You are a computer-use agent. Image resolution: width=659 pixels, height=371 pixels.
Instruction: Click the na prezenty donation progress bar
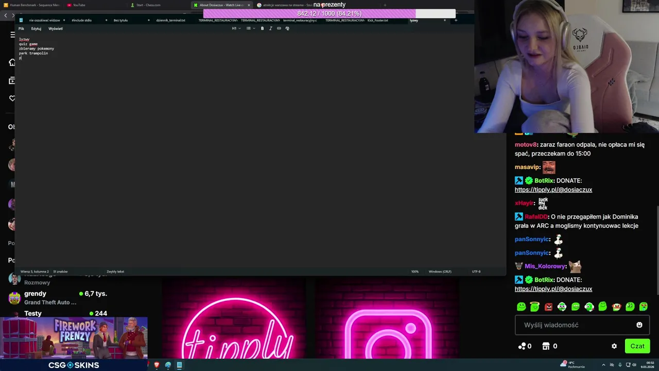tap(329, 13)
